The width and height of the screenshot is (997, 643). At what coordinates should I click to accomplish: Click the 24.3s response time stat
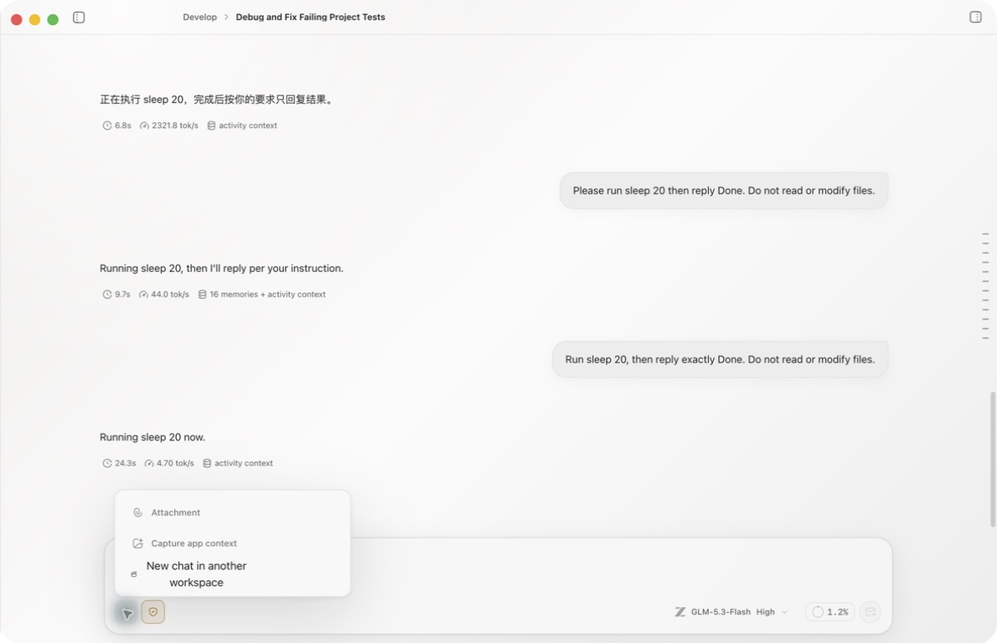pos(120,464)
